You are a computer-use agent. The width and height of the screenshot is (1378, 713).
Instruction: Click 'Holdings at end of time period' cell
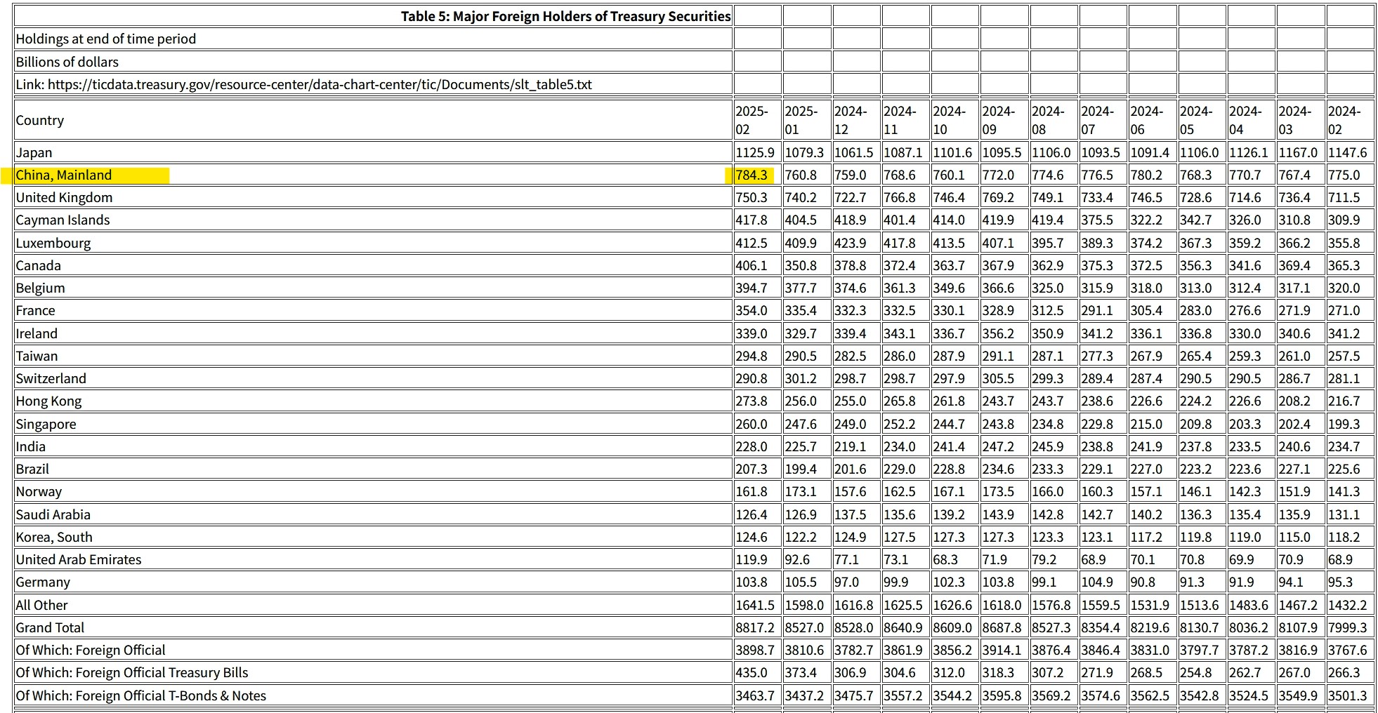(106, 39)
